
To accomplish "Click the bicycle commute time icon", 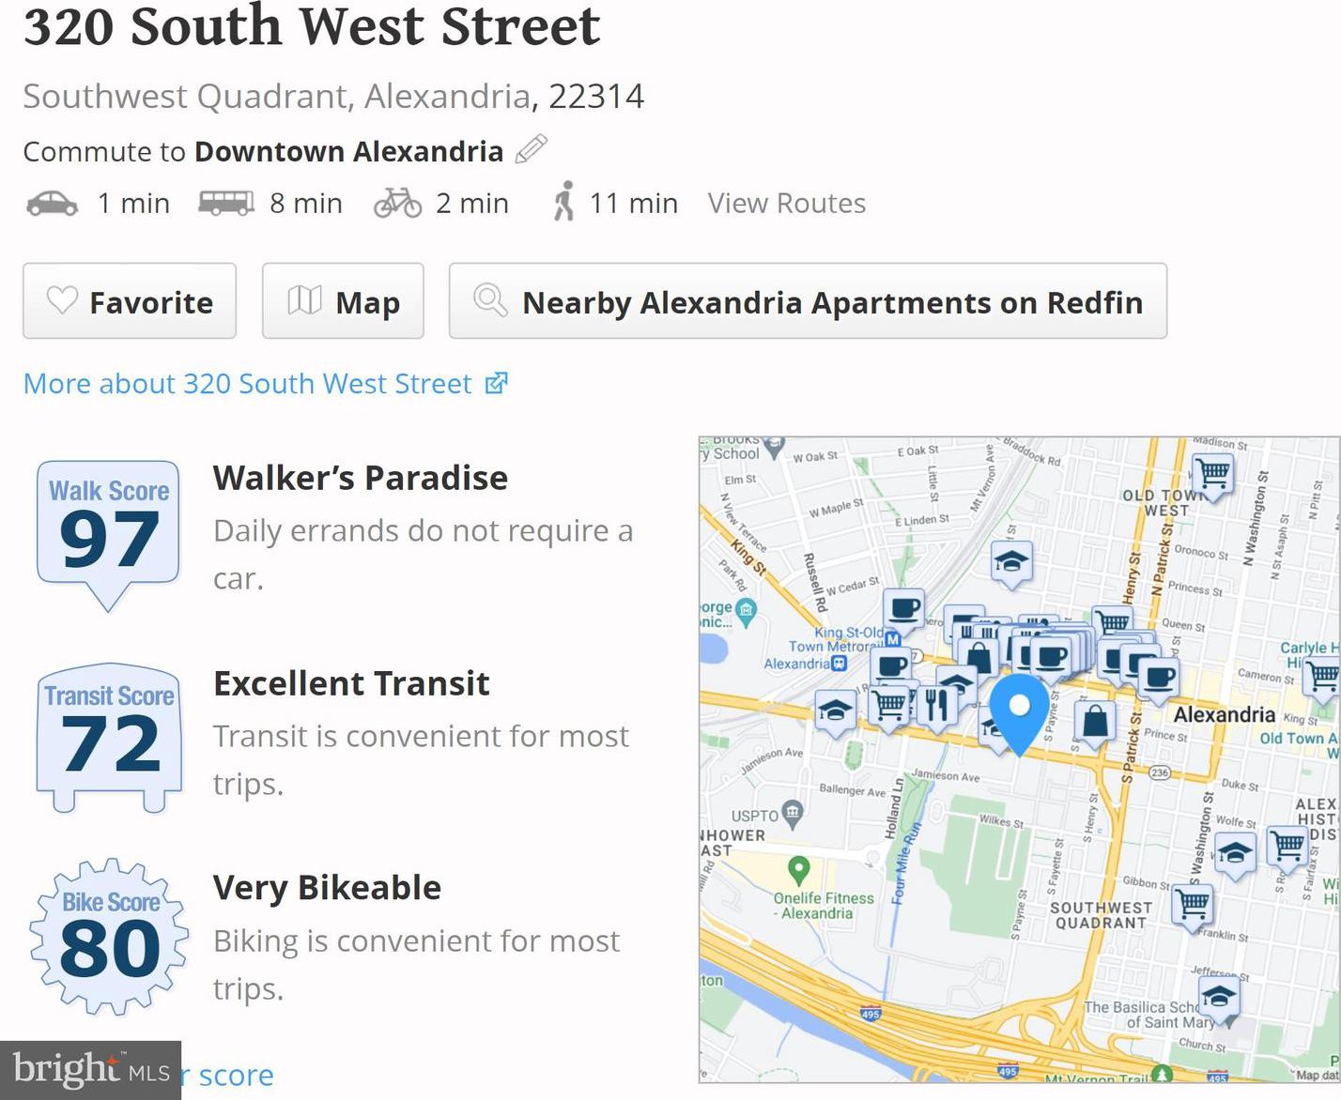I will click(398, 203).
